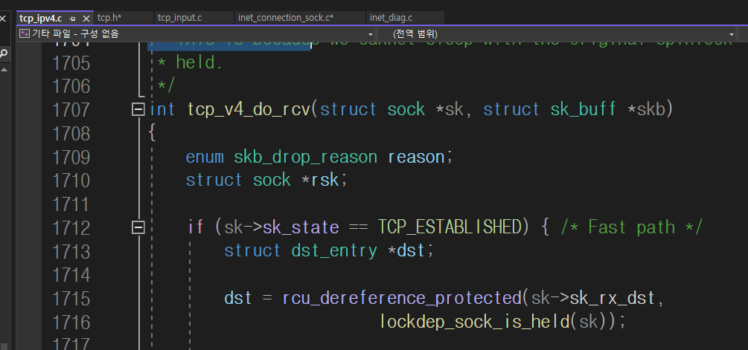Open the member dropdown arrow at far right
This screenshot has height=350, width=748.
click(732, 34)
